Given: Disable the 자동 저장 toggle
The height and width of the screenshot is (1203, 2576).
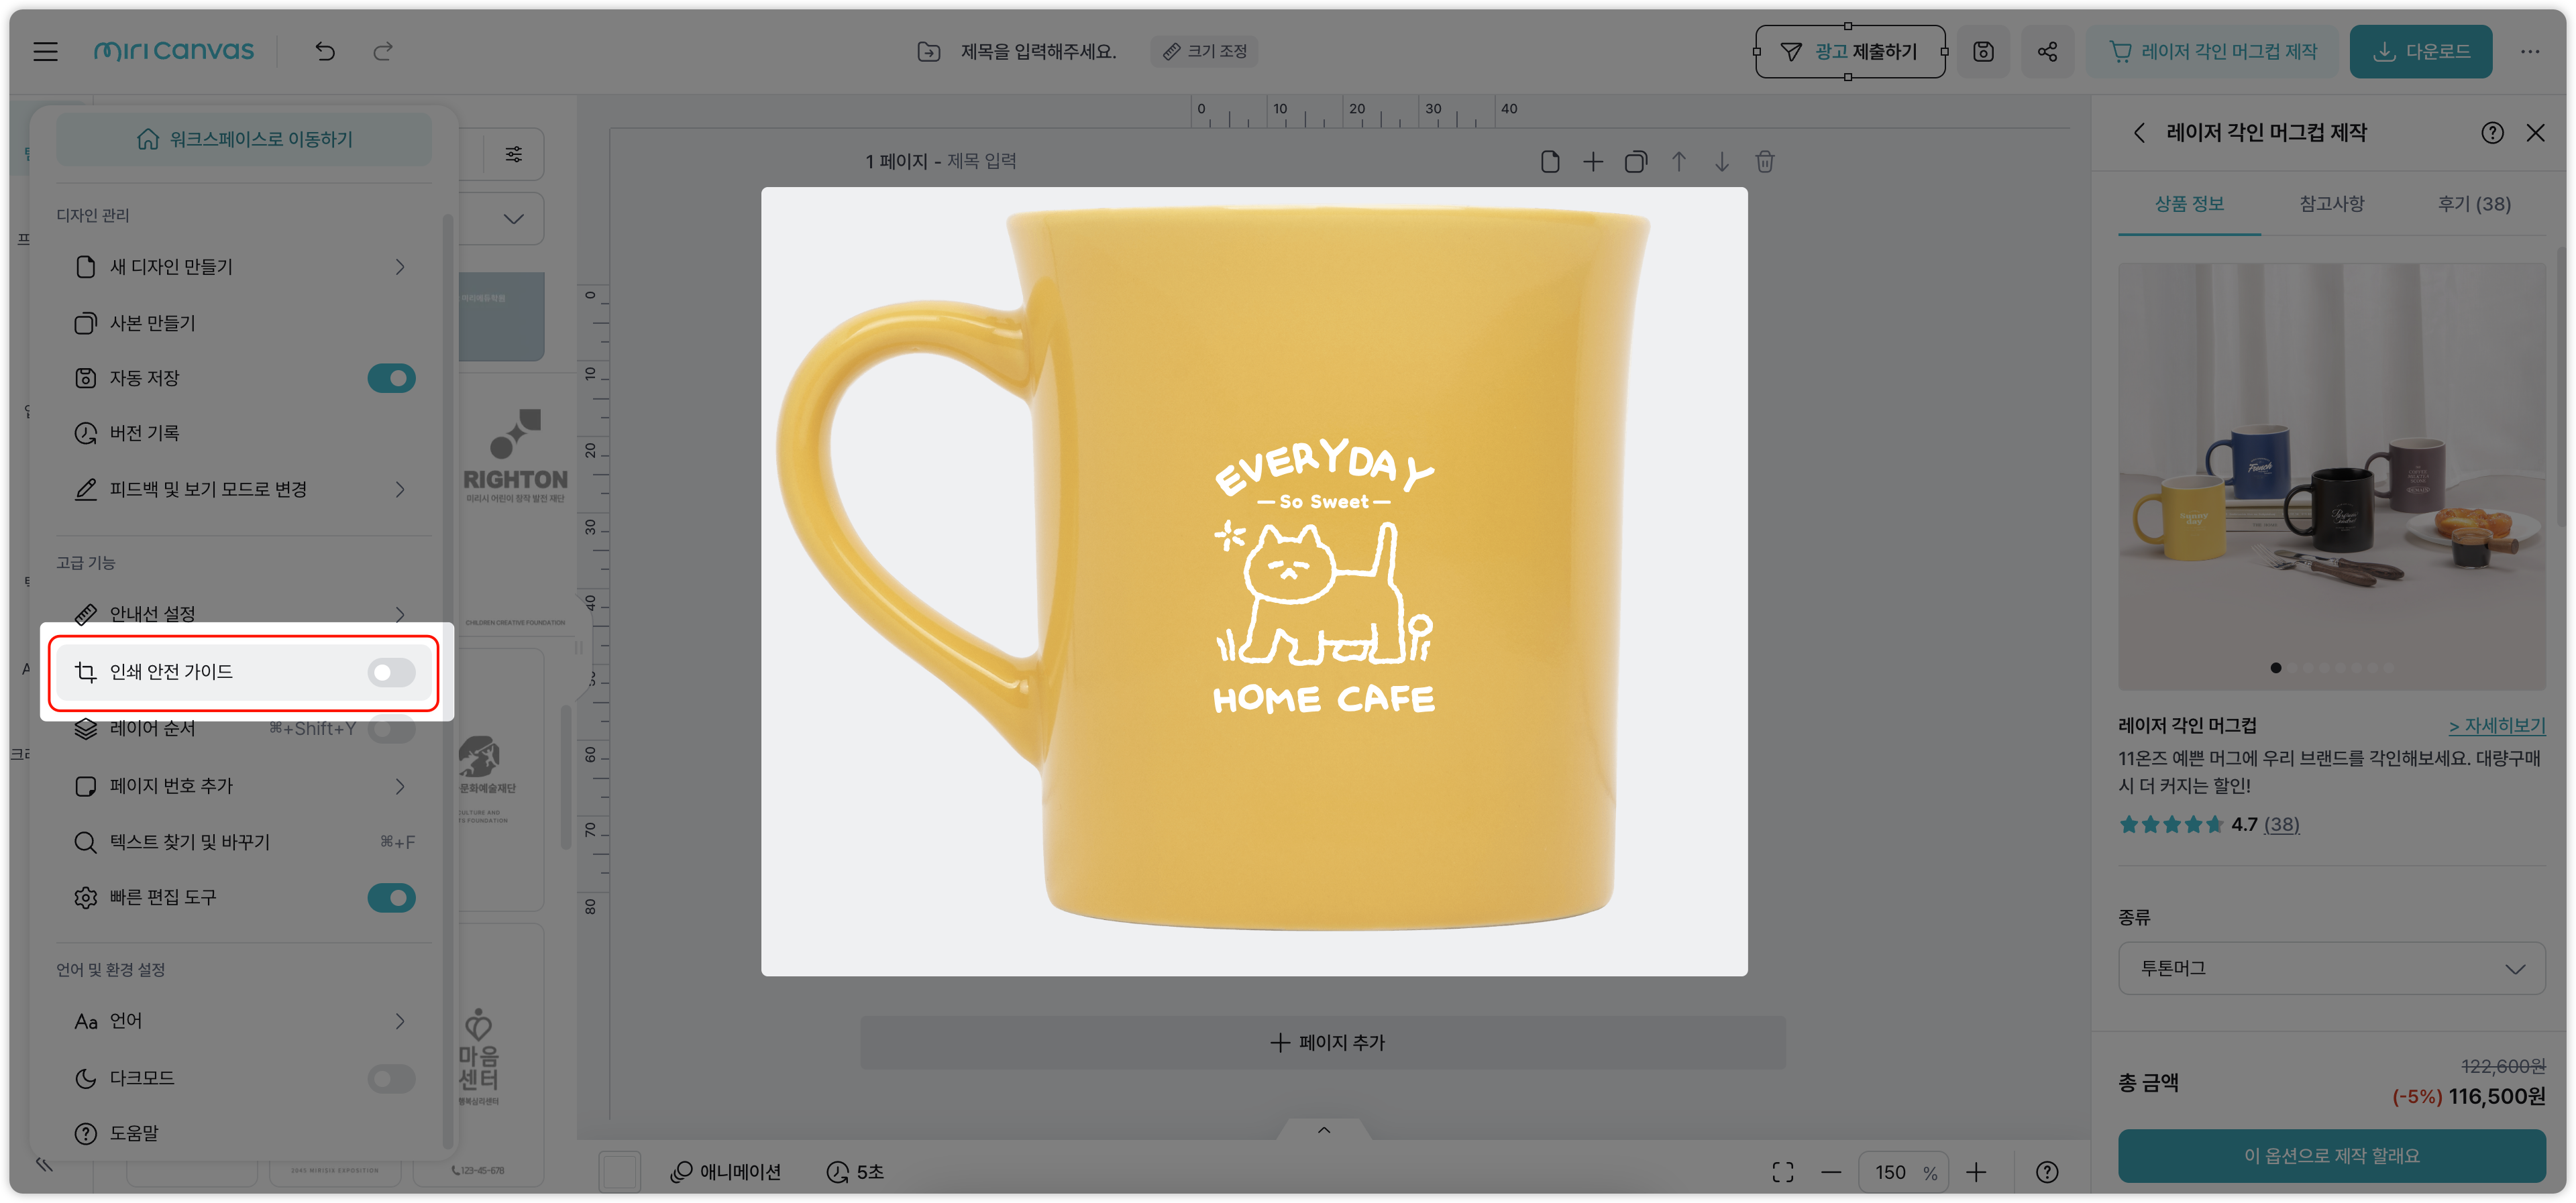Looking at the screenshot, I should click(x=391, y=378).
